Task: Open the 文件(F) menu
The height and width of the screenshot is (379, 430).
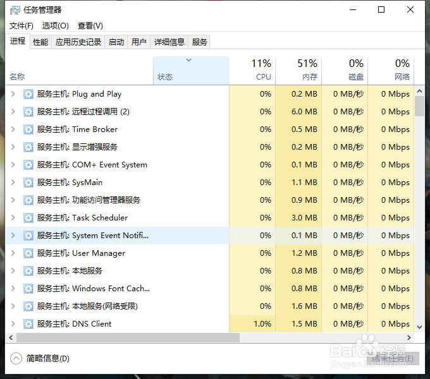Action: 21,26
